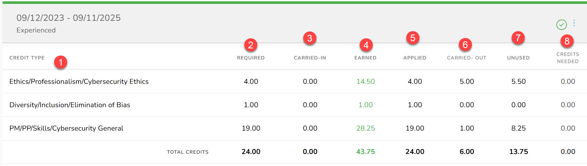Click the Credit Type column header
Image resolution: width=587 pixels, height=166 pixels.
point(27,58)
